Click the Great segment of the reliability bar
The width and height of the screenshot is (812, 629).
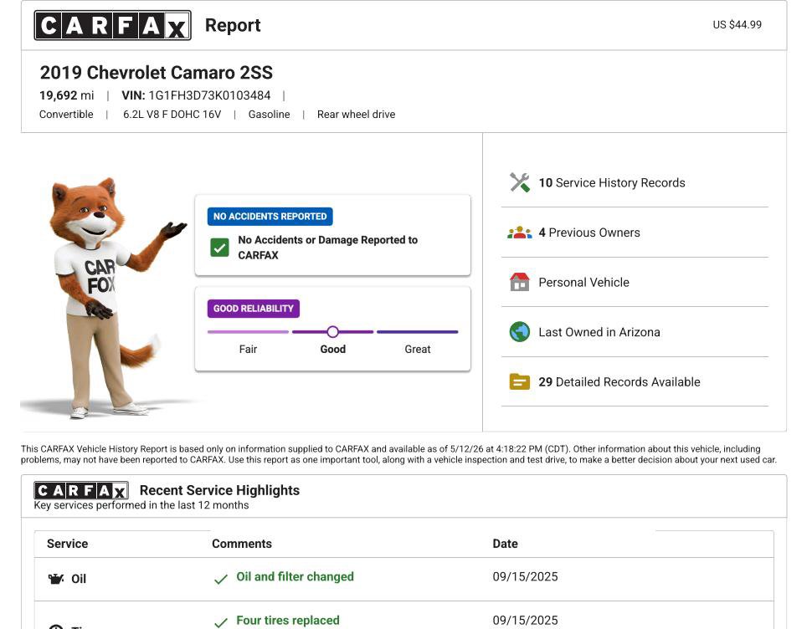[x=418, y=332]
